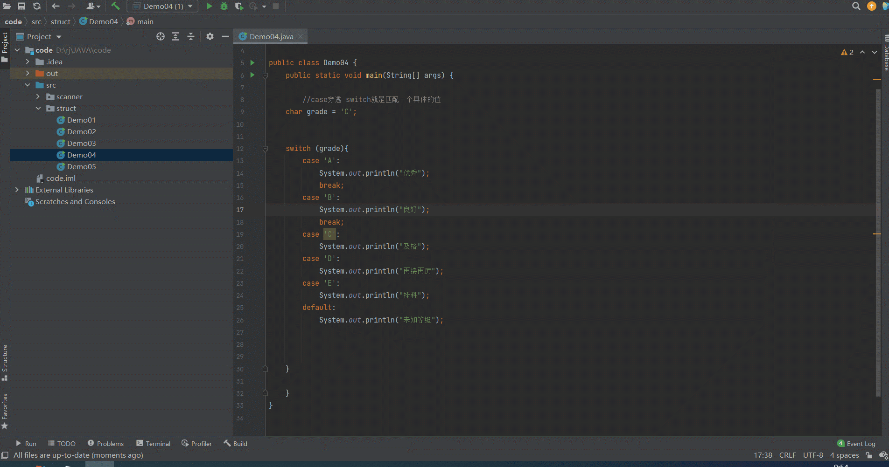889x467 pixels.
Task: Click the Build project hammer icon
Action: [115, 6]
